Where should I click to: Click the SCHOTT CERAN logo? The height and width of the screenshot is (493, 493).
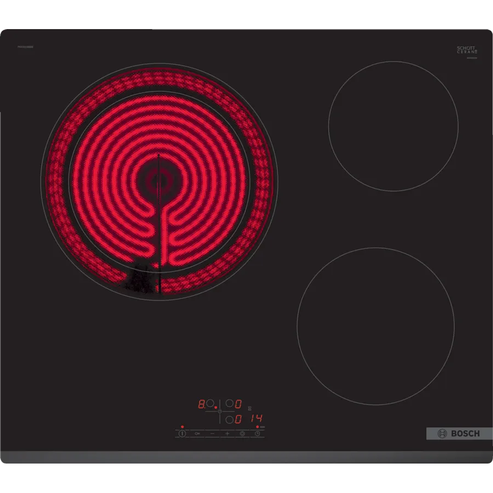[467, 50]
